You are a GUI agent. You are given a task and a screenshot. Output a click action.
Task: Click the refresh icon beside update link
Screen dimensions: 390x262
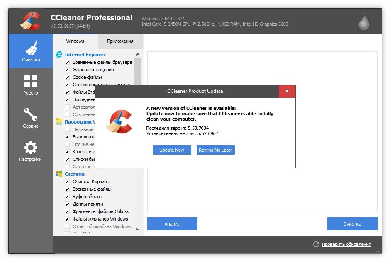(x=316, y=244)
